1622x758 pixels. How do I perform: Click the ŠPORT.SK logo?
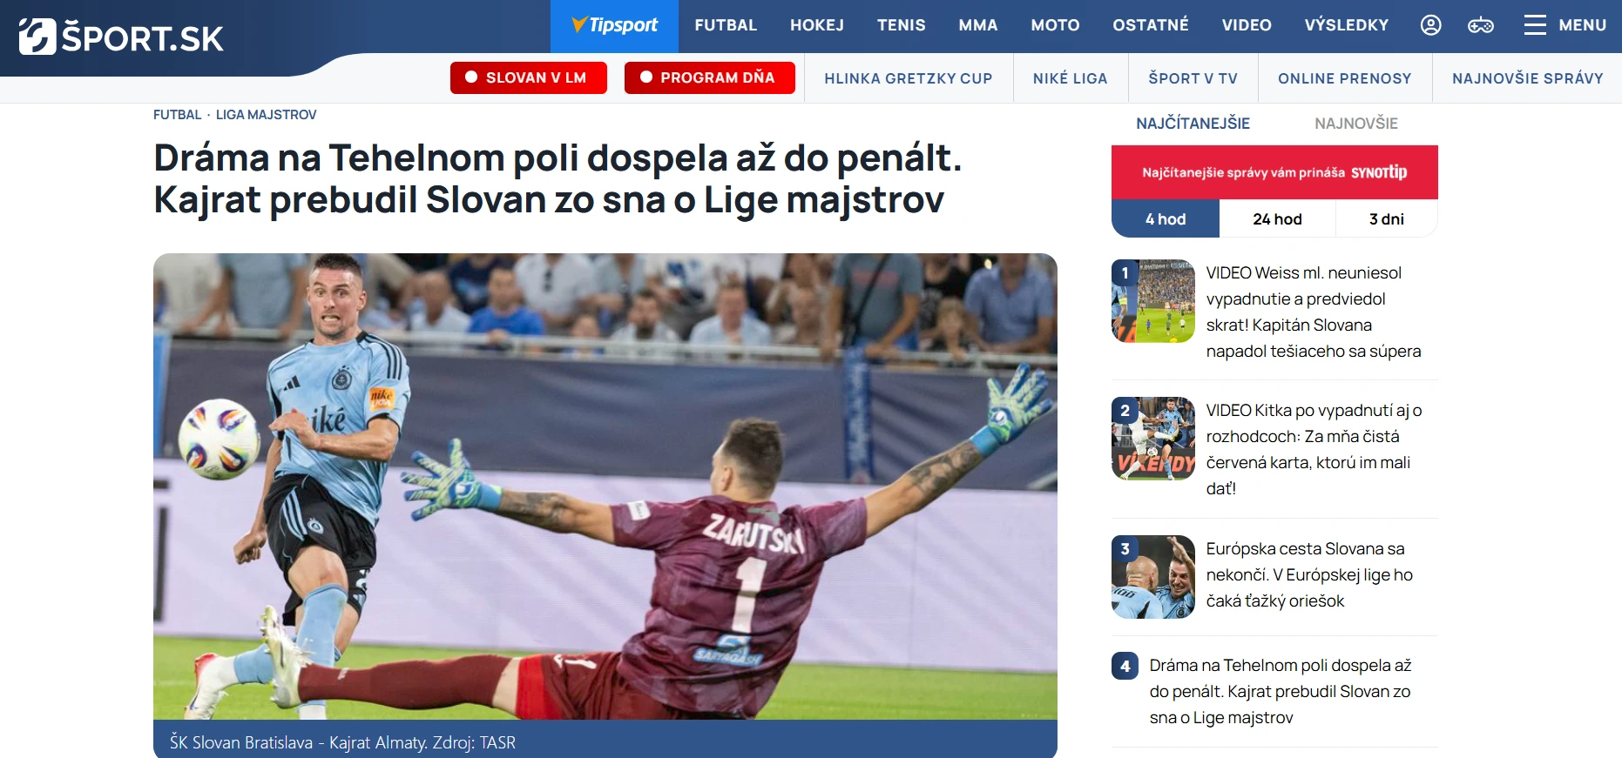pyautogui.click(x=121, y=37)
